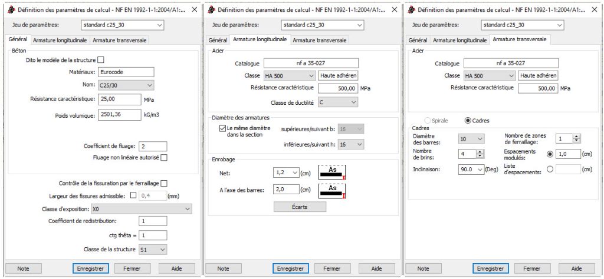Viewport: 604px width, 279px height.
Task: Open the Inclinaison 90.0 dropdown
Action: [x=472, y=169]
